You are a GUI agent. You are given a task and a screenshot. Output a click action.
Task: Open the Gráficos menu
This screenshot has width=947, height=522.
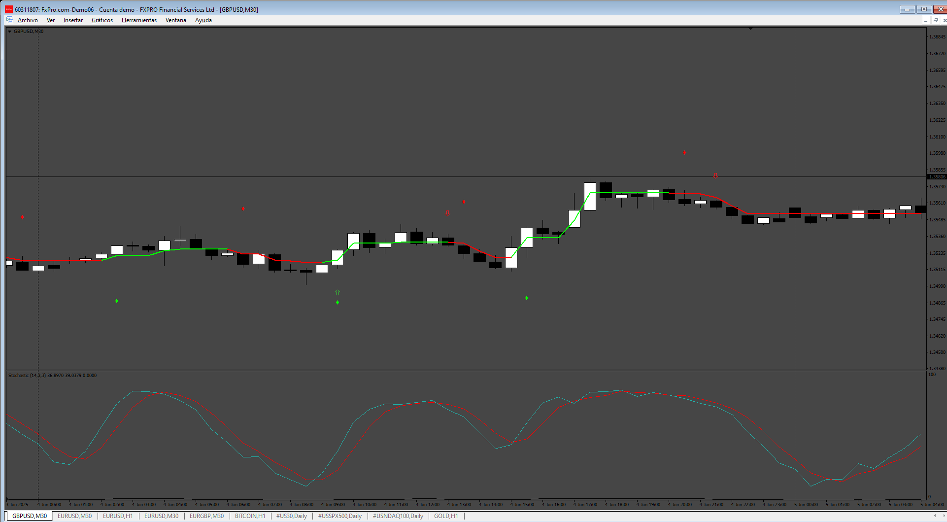pyautogui.click(x=102, y=20)
